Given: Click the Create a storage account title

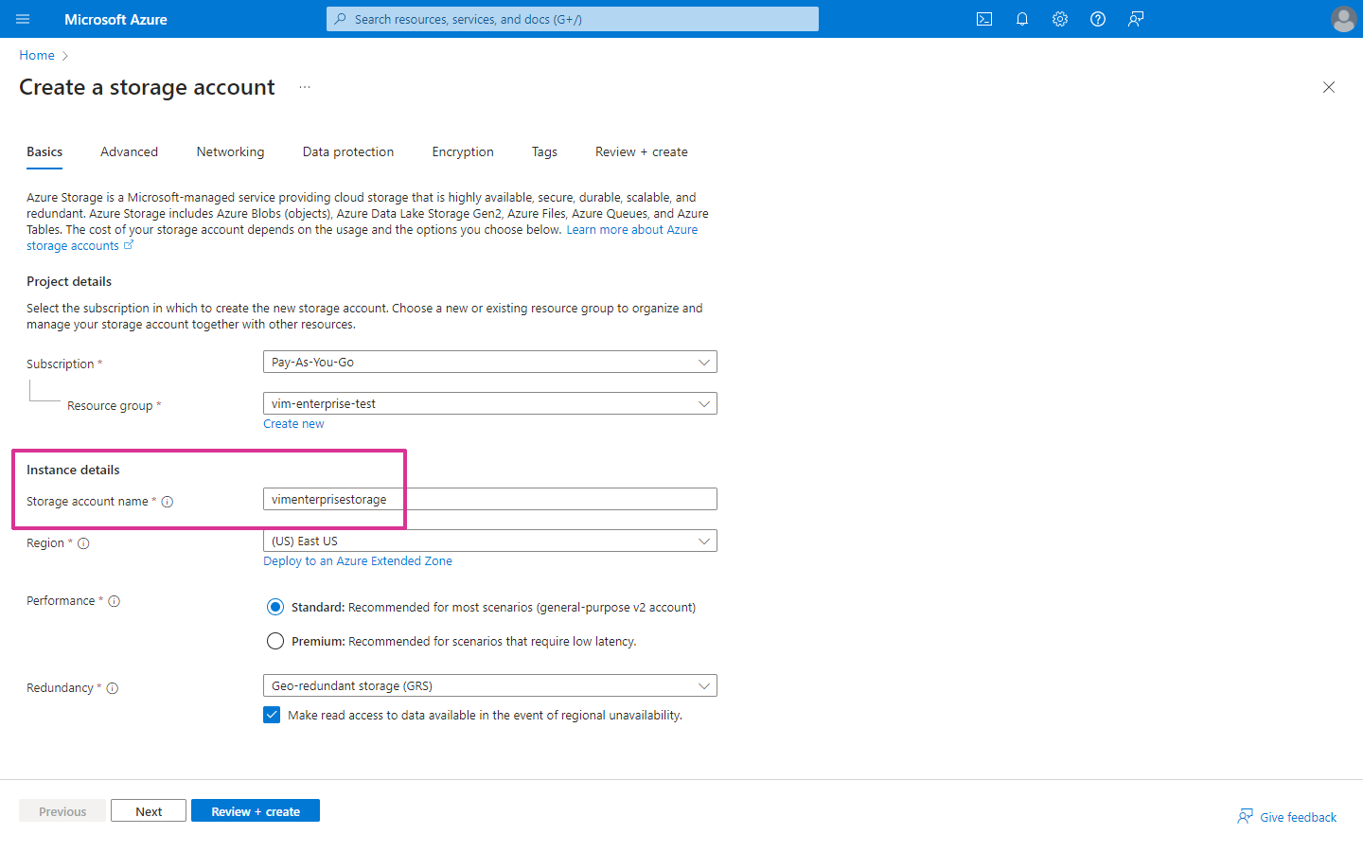Looking at the screenshot, I should point(147,87).
